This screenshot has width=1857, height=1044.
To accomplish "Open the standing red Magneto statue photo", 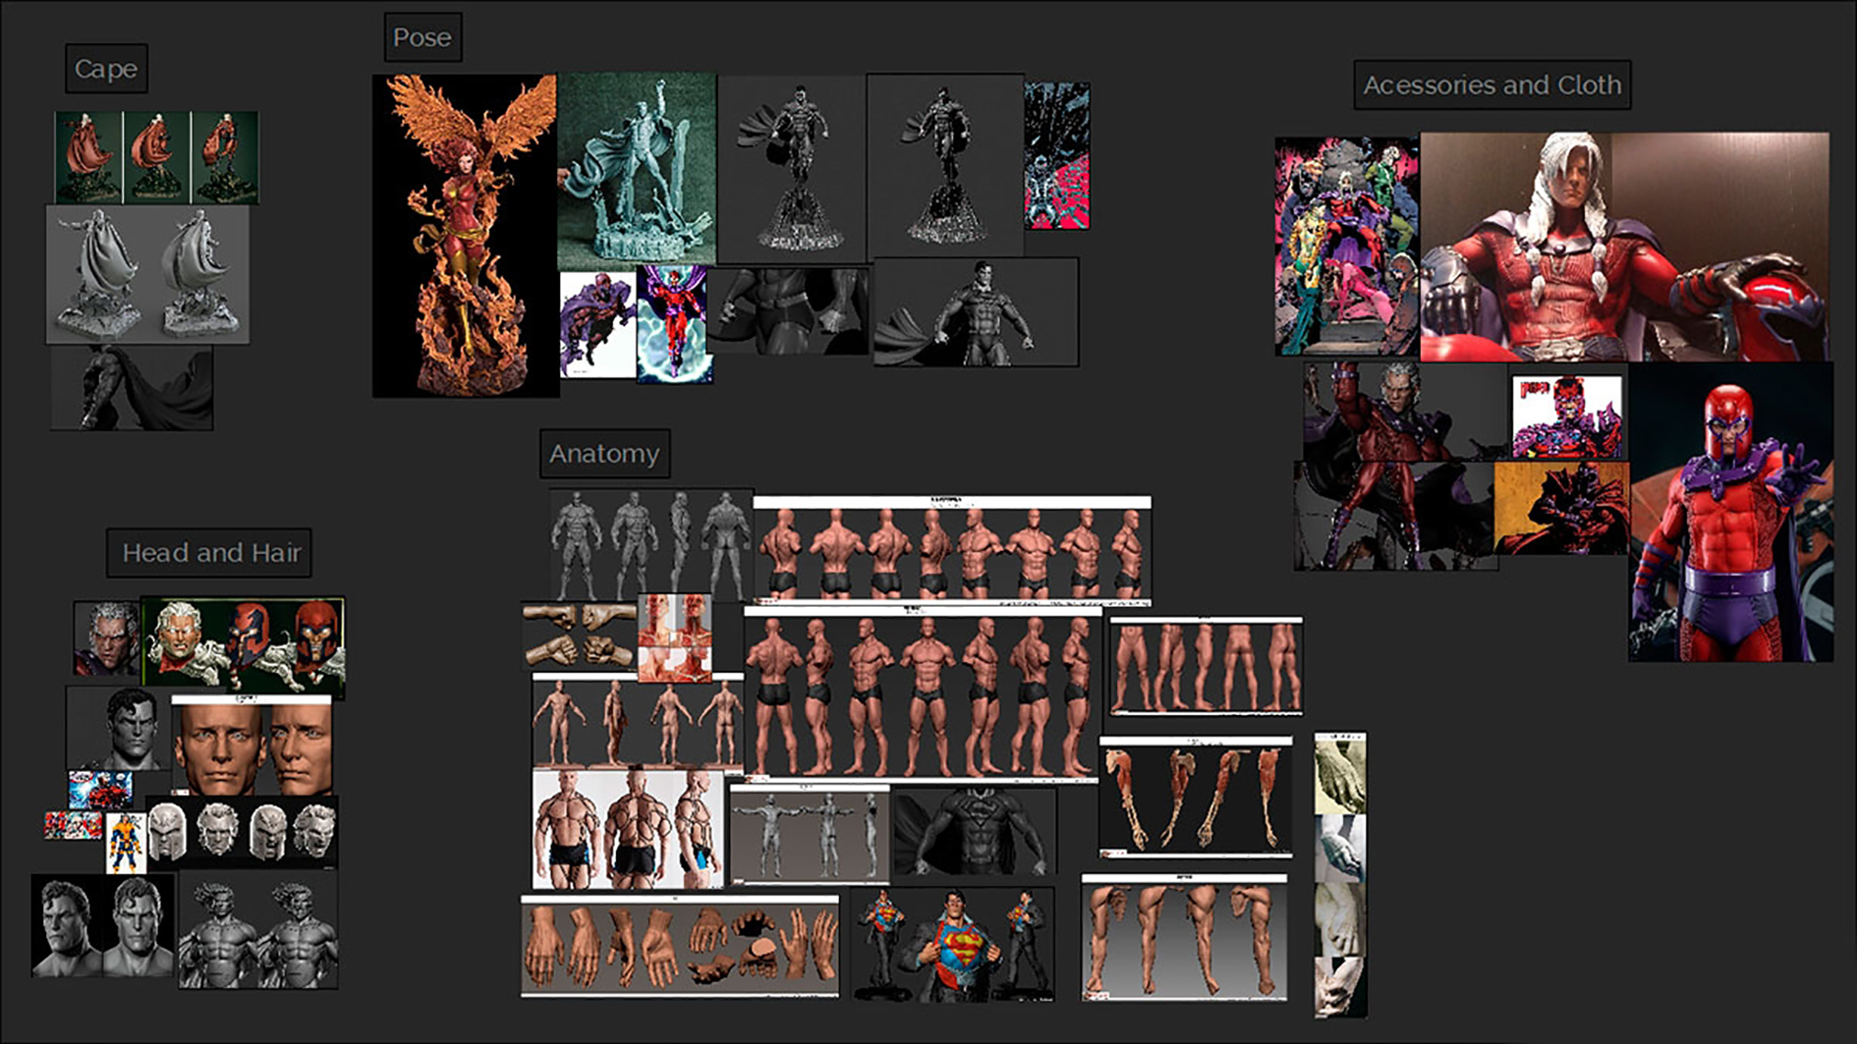I will pos(1730,512).
